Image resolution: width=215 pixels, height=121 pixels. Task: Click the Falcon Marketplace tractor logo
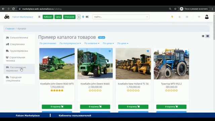pos(7,17)
